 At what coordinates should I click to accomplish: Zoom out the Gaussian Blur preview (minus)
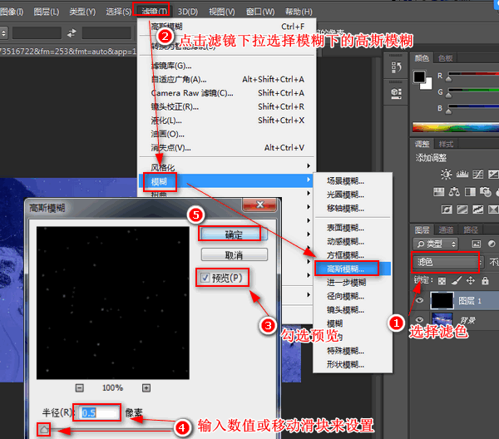(80, 387)
